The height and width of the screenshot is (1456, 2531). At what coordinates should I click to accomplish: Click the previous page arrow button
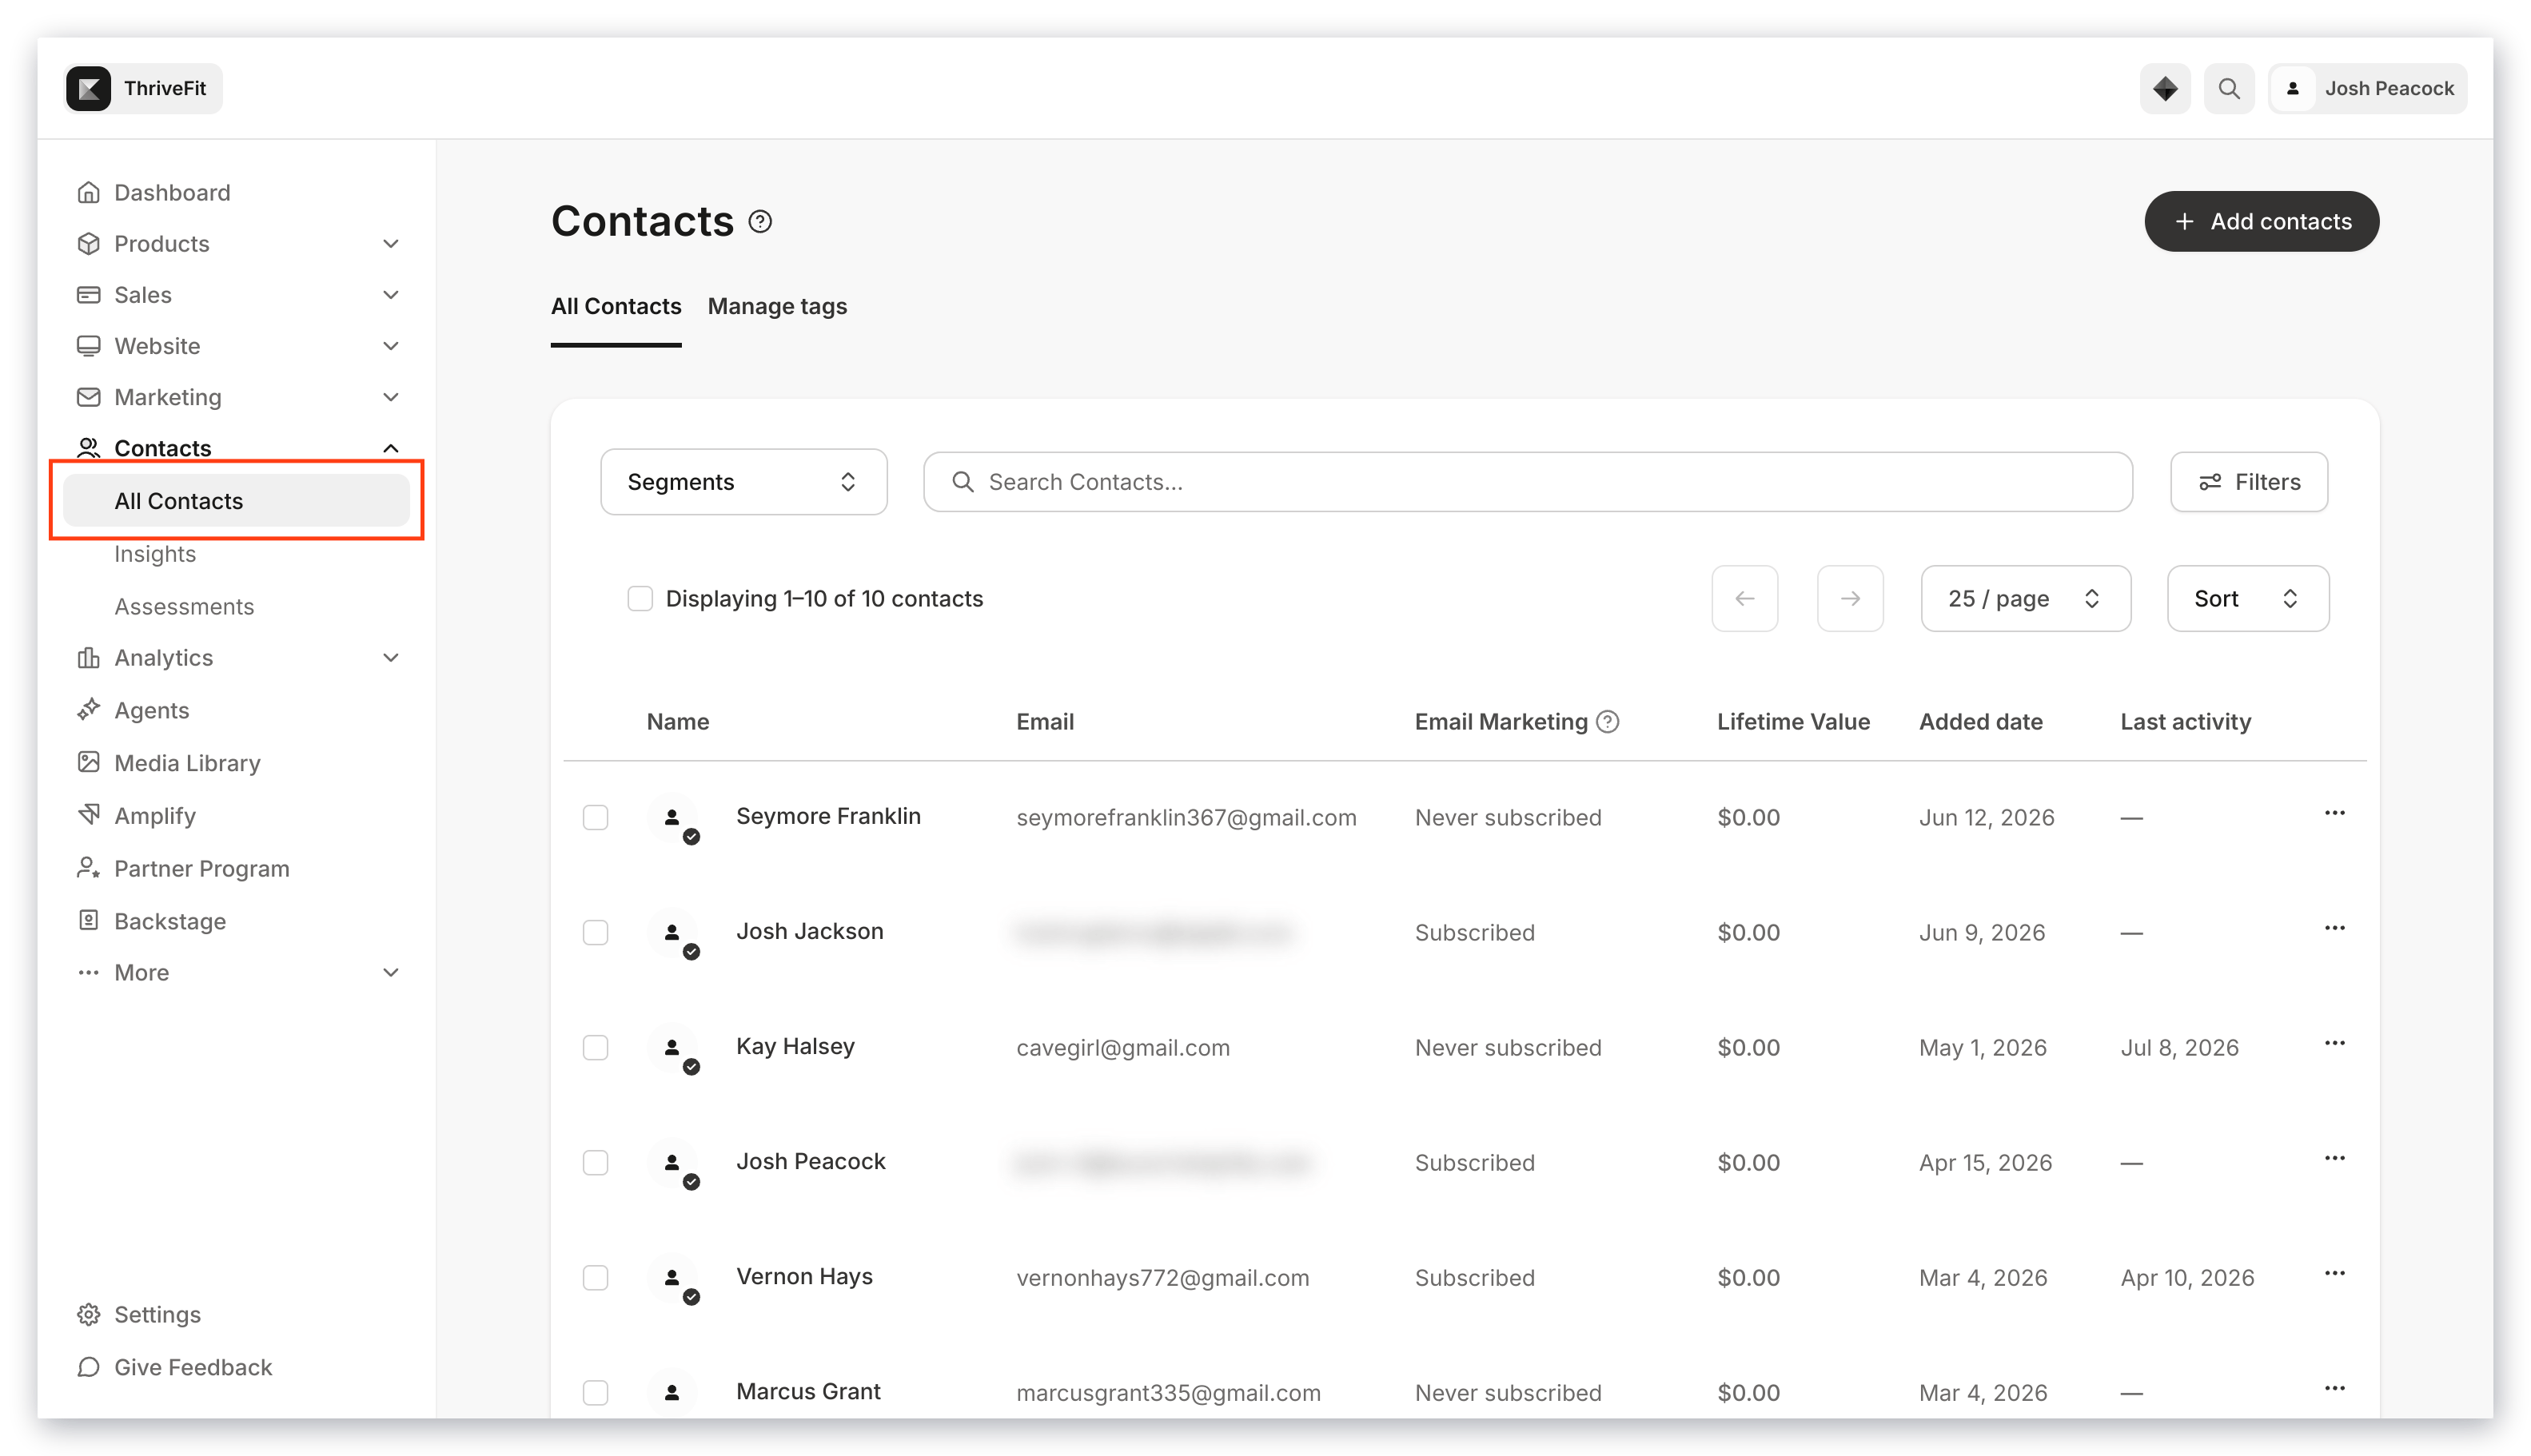click(1744, 599)
